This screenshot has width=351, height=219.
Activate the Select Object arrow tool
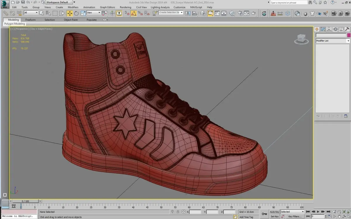(42, 13)
